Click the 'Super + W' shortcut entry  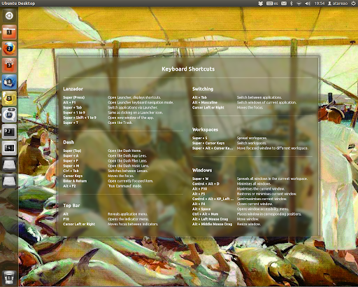(x=201, y=178)
